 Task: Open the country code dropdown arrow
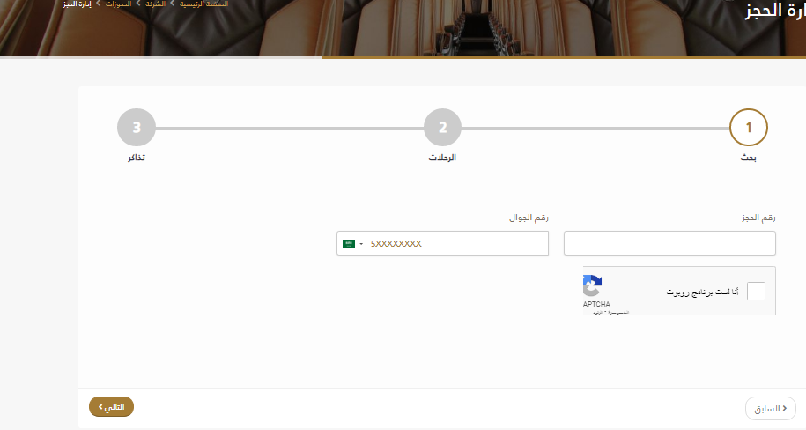click(361, 244)
